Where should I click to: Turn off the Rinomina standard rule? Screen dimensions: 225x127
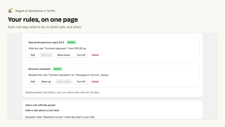point(81,82)
